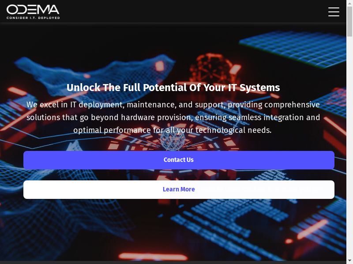Click the glowing red bar at page bottom
353x264 pixels.
pos(153,257)
